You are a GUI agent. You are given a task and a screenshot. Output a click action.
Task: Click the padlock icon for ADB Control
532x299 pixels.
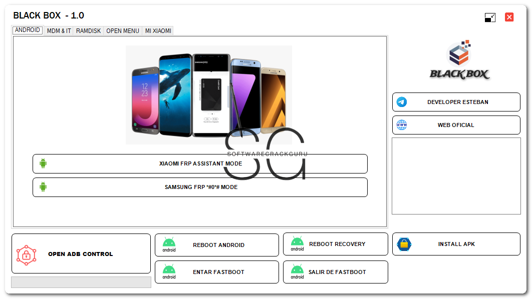tap(26, 255)
